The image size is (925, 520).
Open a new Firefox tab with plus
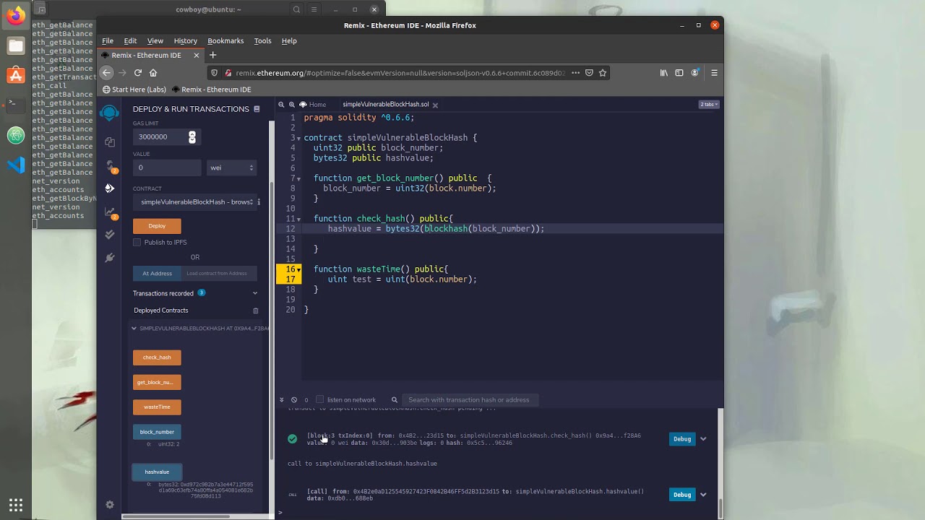point(212,55)
